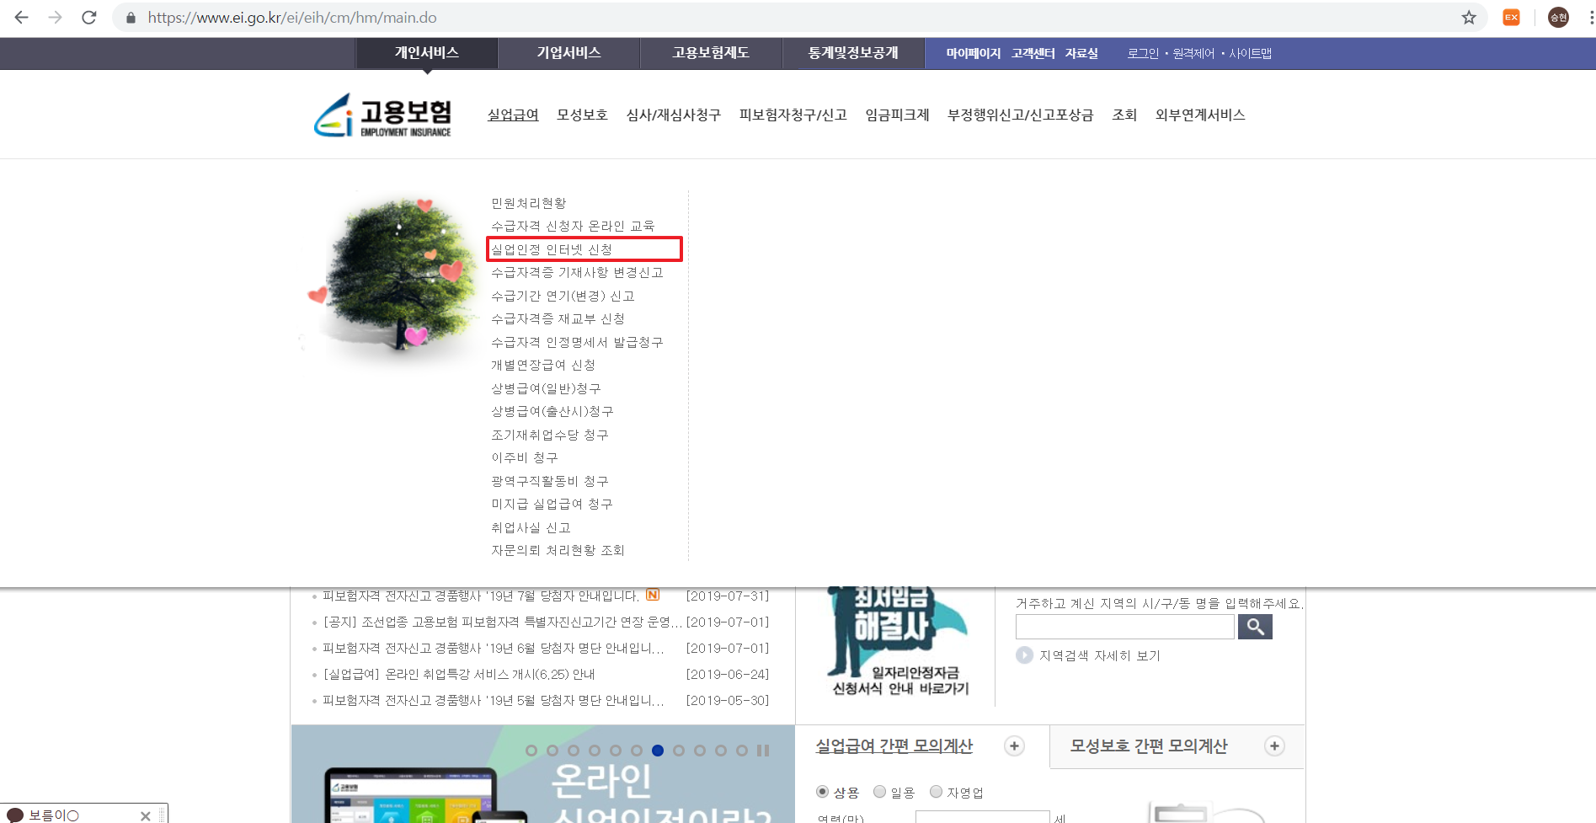Screen dimensions: 1596x823
Task: Click the region search magnifier button
Action: point(1255,627)
